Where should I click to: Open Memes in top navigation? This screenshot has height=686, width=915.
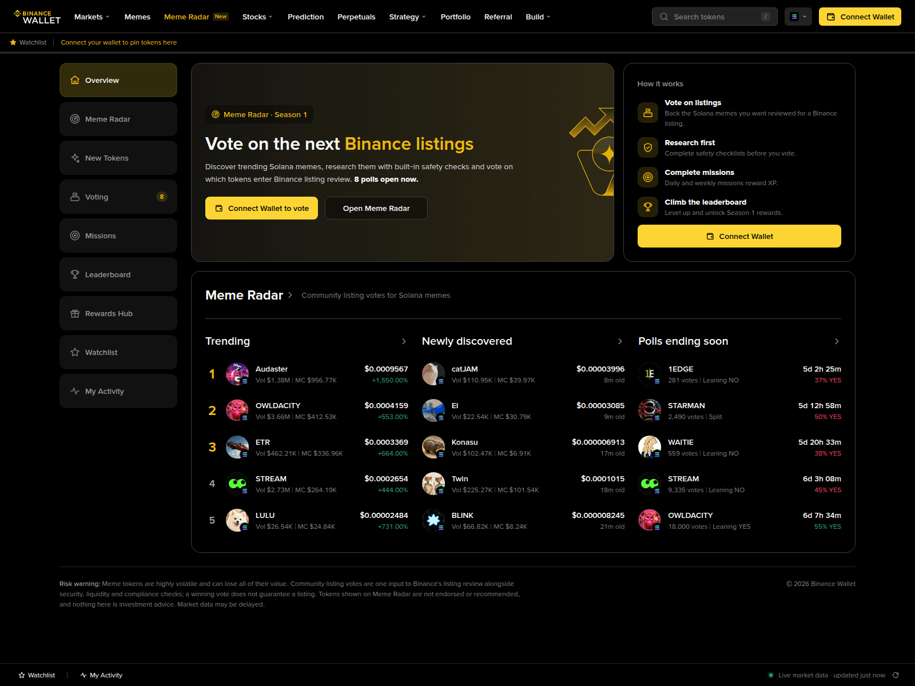click(x=137, y=17)
